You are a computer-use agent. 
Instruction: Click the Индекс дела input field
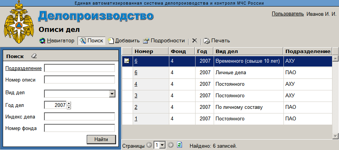point(79,117)
